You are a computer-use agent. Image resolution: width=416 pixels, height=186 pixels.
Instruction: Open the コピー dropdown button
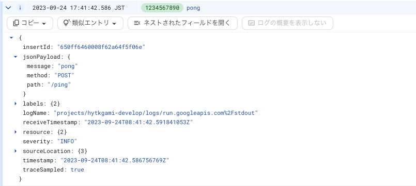[30, 23]
